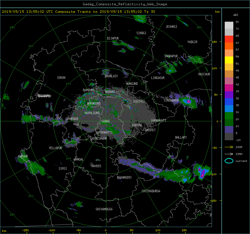
Task: Click the KOPPAL label
Action: pyautogui.click(x=137, y=125)
